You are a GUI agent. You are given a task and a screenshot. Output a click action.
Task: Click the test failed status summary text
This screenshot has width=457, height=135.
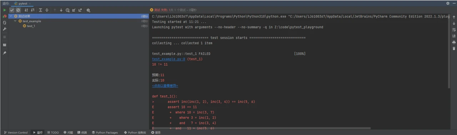tap(175, 10)
